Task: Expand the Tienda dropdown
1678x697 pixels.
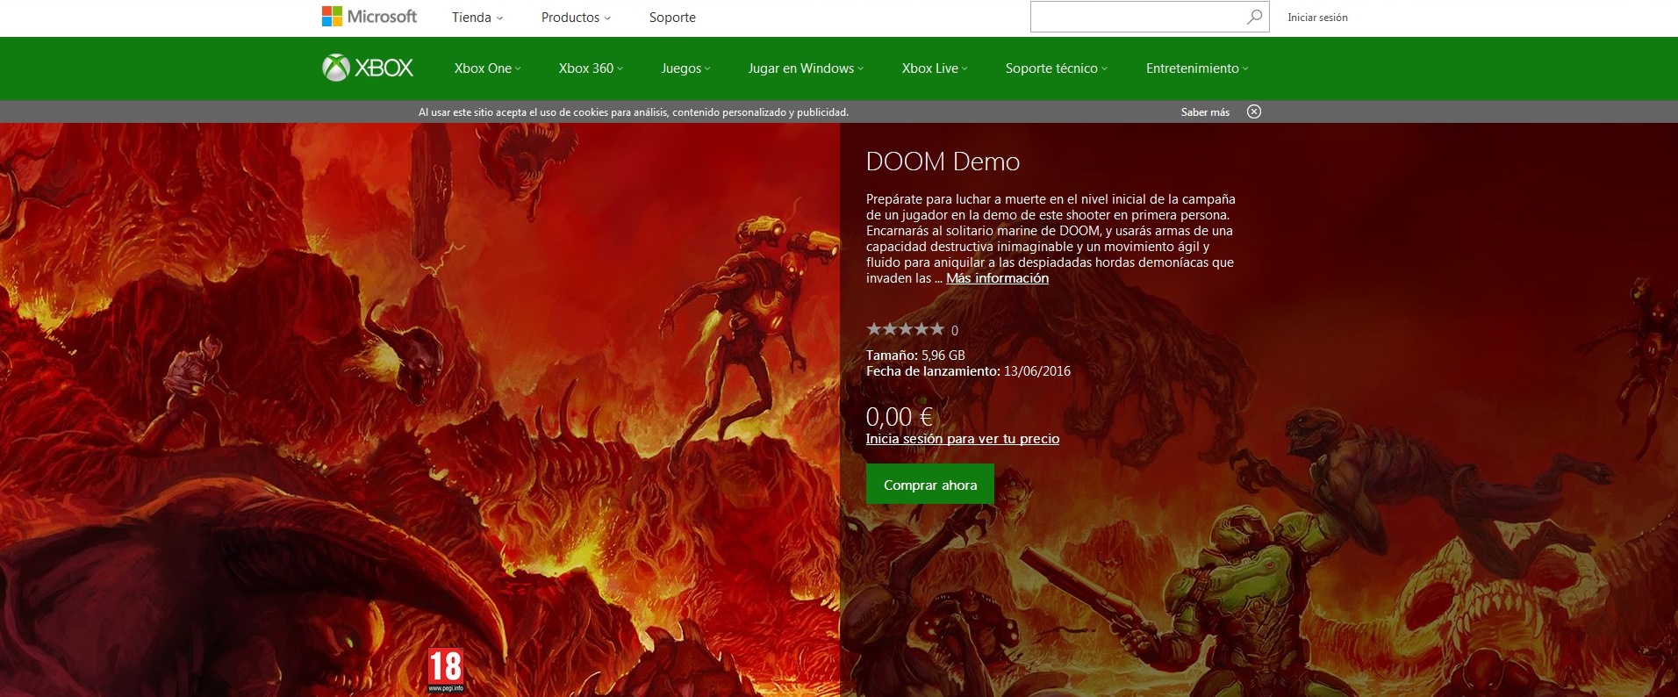Action: (x=477, y=18)
